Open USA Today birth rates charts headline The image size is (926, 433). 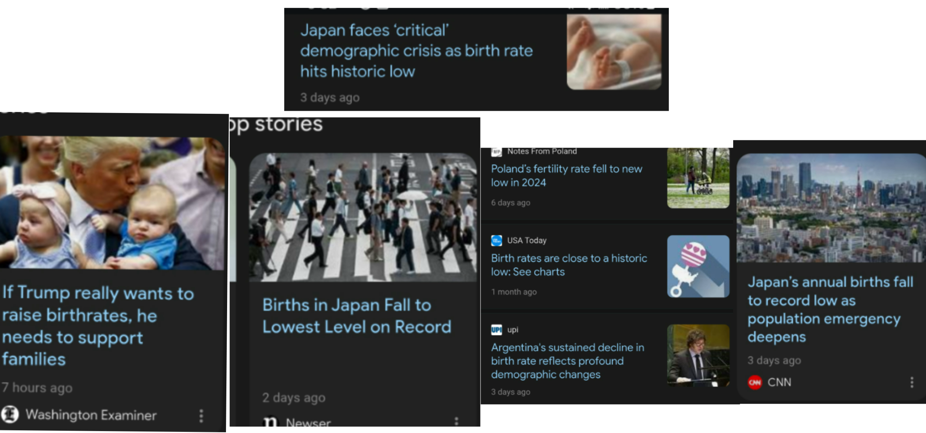[x=569, y=265]
